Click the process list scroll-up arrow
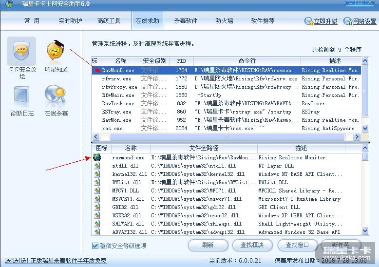 click(365, 60)
